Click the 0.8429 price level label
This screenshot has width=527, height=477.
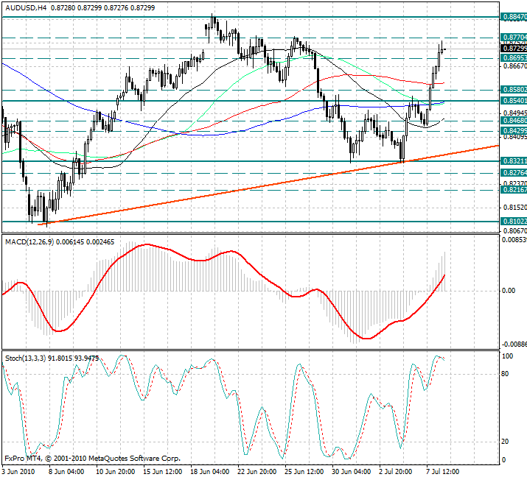[x=514, y=130]
